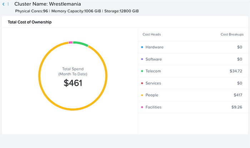Click the back arrow beside Cluster Name
The height and width of the screenshot is (148, 250).
point(4,4)
